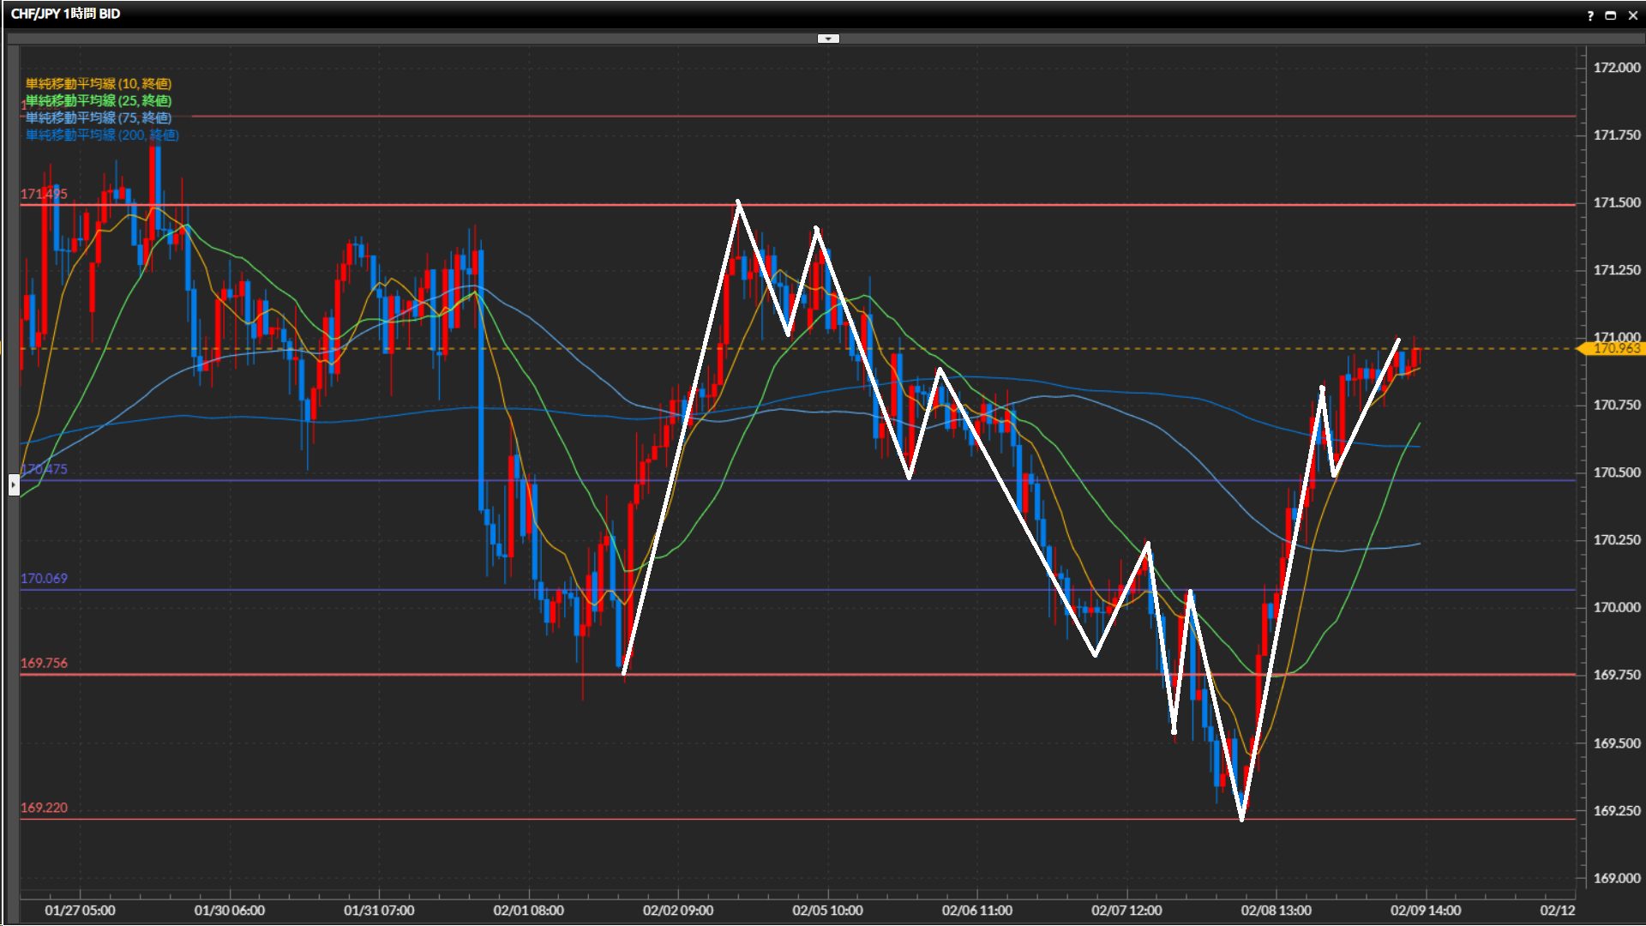Click the 02/08 13:00 time axis label
This screenshot has height=926, width=1646.
pyautogui.click(x=1276, y=910)
